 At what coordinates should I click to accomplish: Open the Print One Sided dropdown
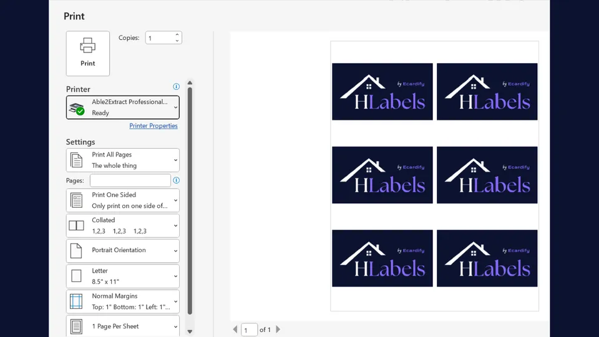pos(123,200)
